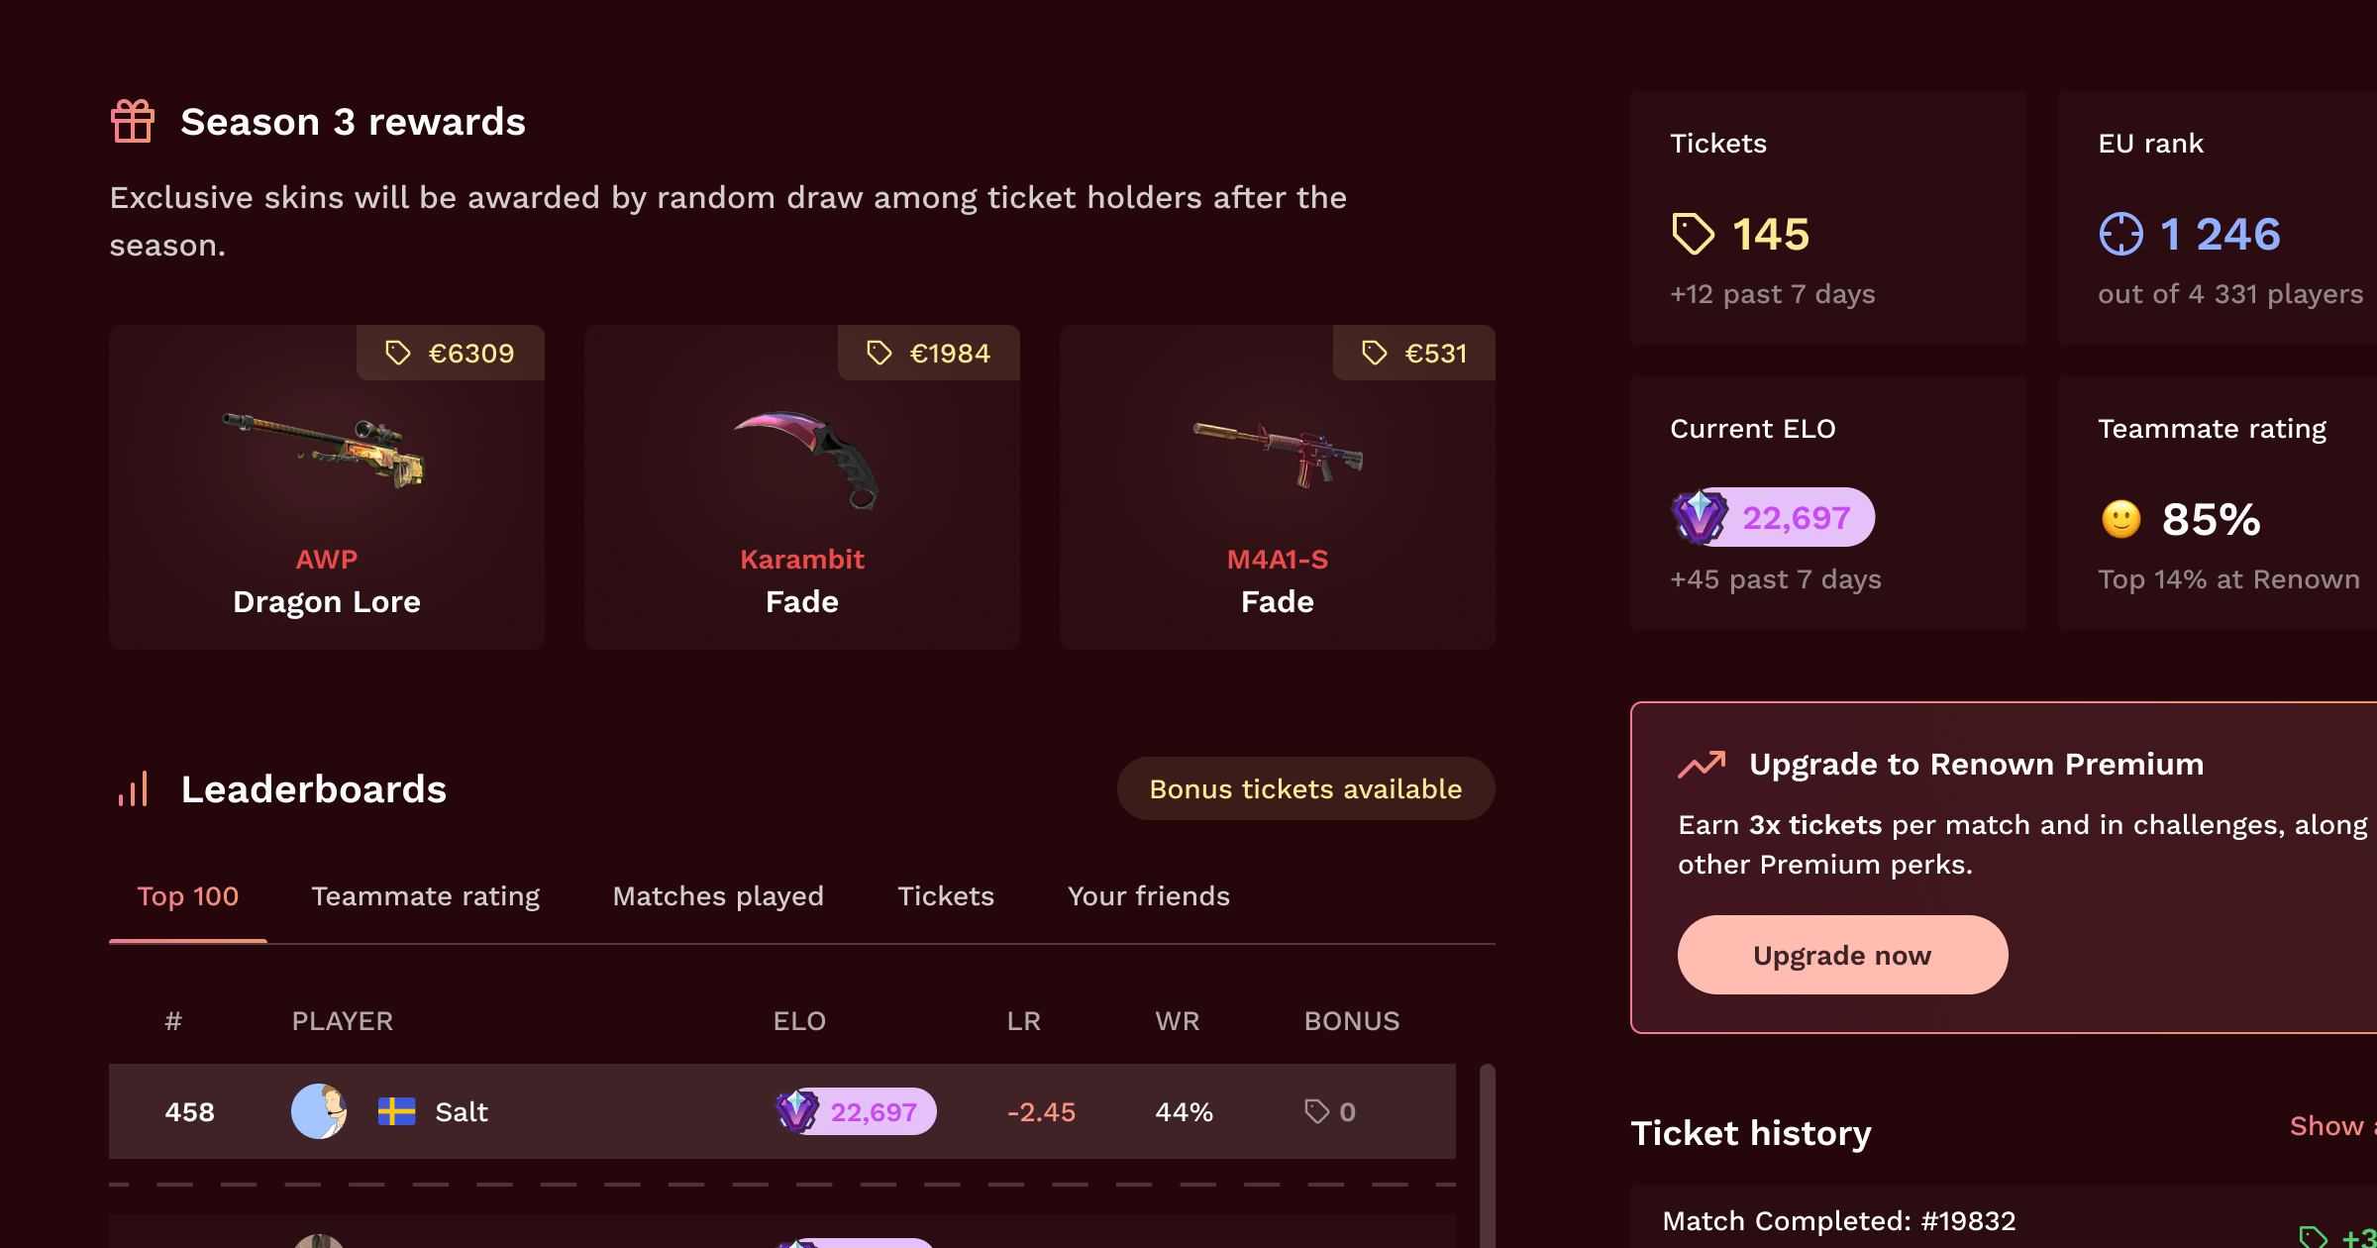Click the Upgrade now button
The width and height of the screenshot is (2377, 1248).
coord(1841,954)
